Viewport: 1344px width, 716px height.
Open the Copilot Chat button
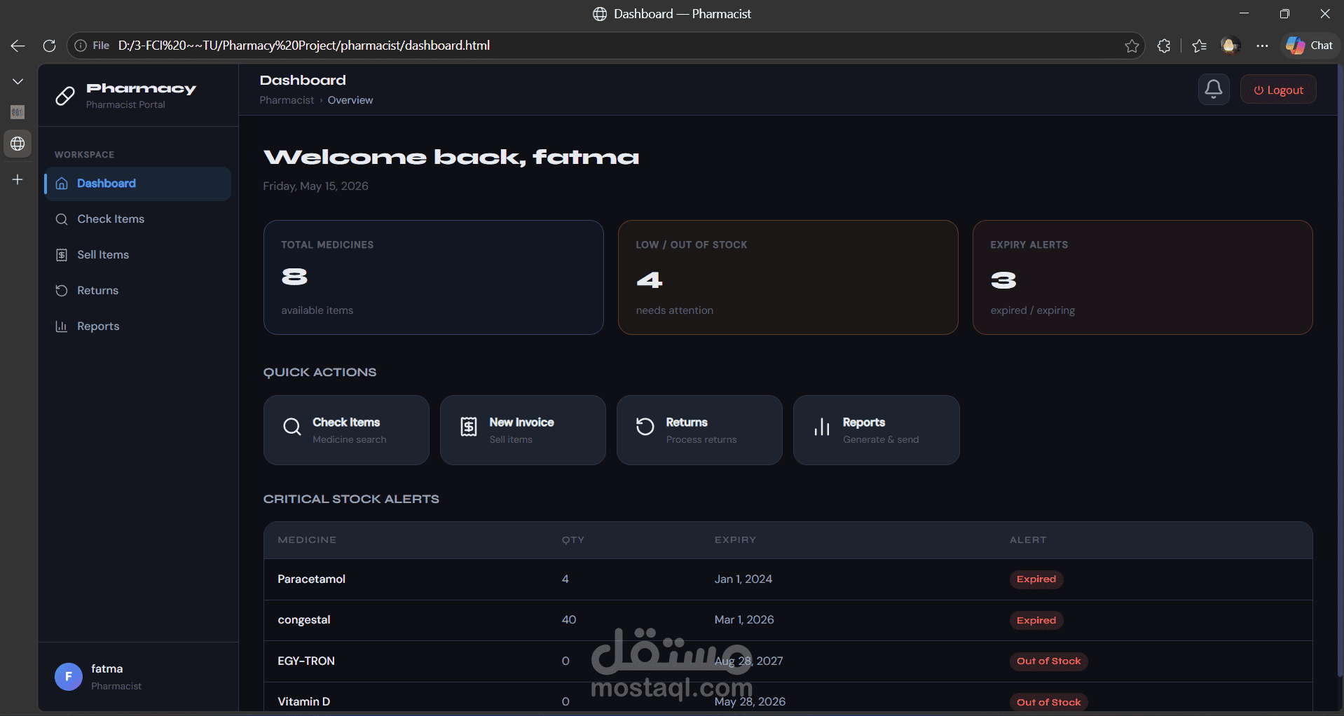pos(1310,46)
